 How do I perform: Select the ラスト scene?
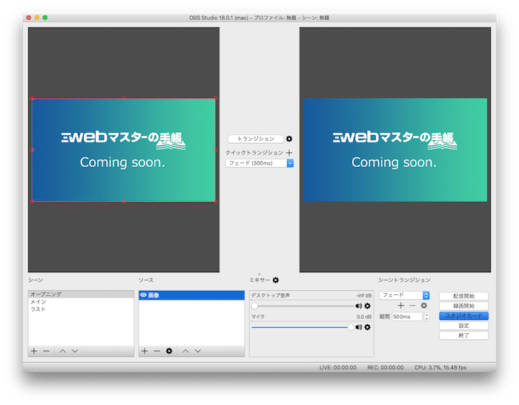pos(81,309)
